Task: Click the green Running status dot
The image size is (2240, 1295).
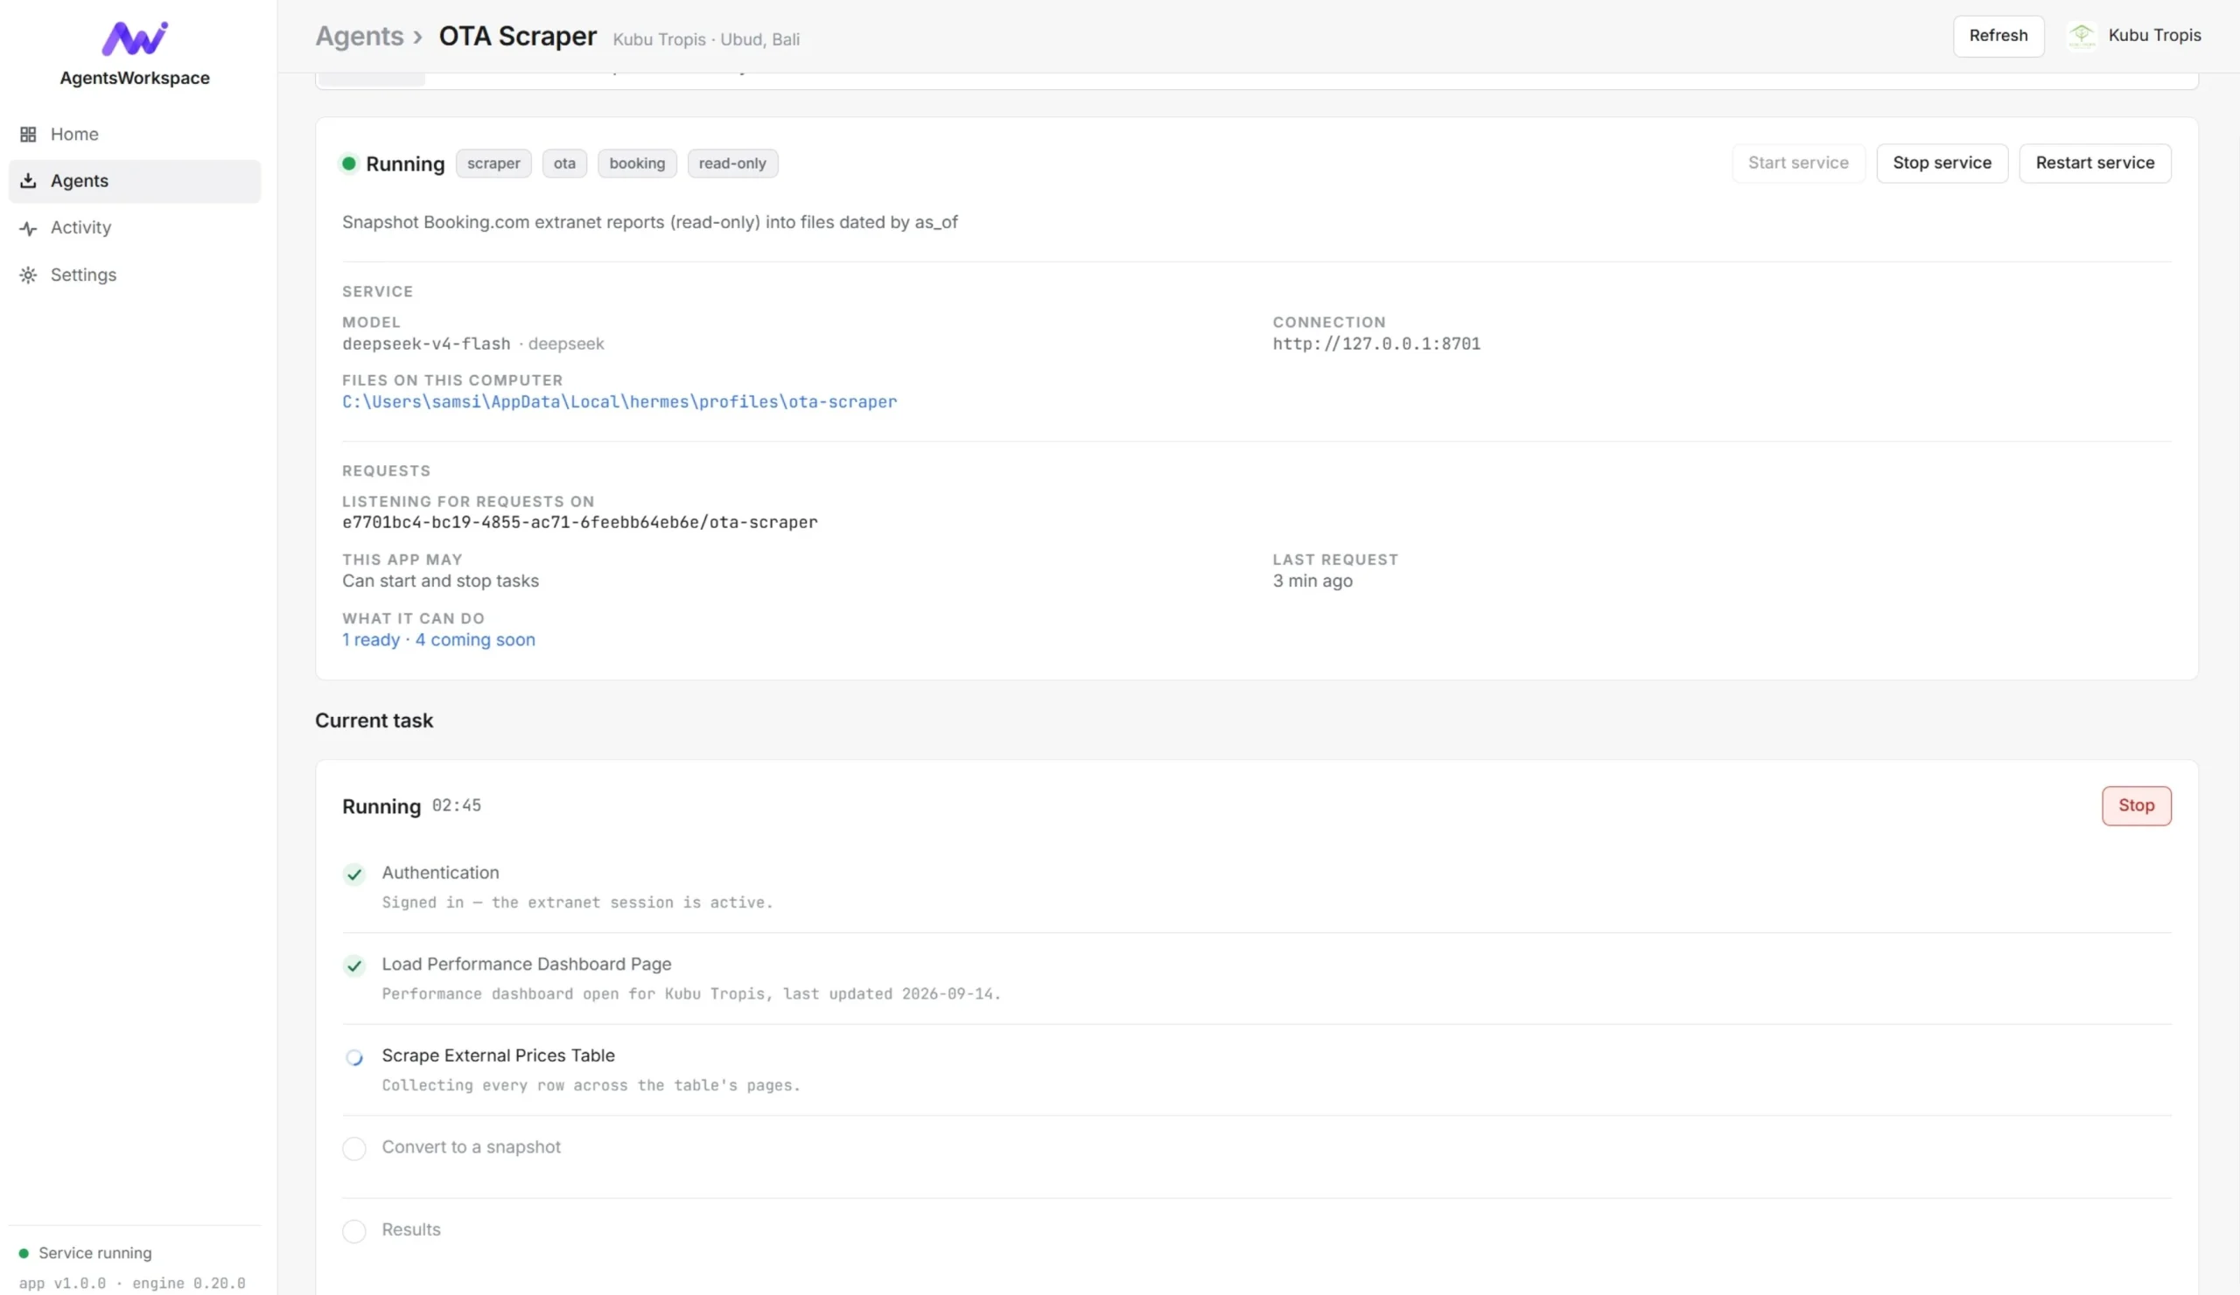Action: click(x=348, y=164)
